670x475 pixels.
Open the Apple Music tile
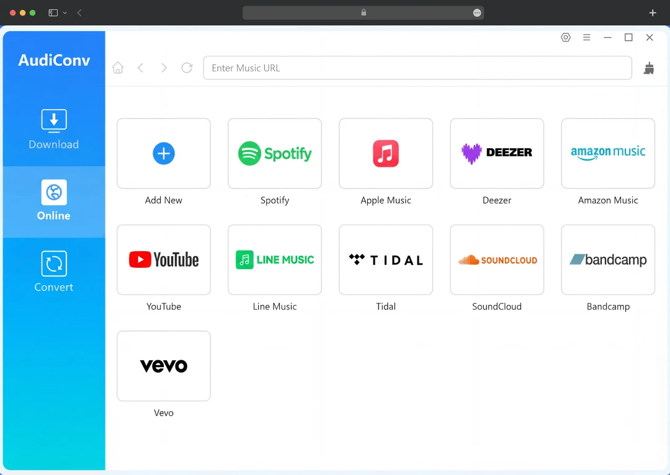pyautogui.click(x=386, y=153)
